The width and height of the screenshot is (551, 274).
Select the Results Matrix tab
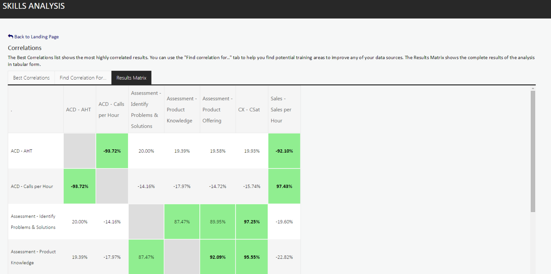(131, 78)
